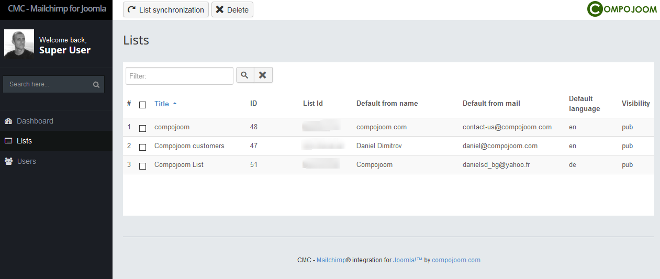
Task: Click ID value 47
Action: click(254, 146)
